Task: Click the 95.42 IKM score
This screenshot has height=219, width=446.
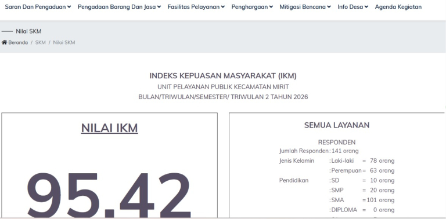Action: tap(109, 196)
